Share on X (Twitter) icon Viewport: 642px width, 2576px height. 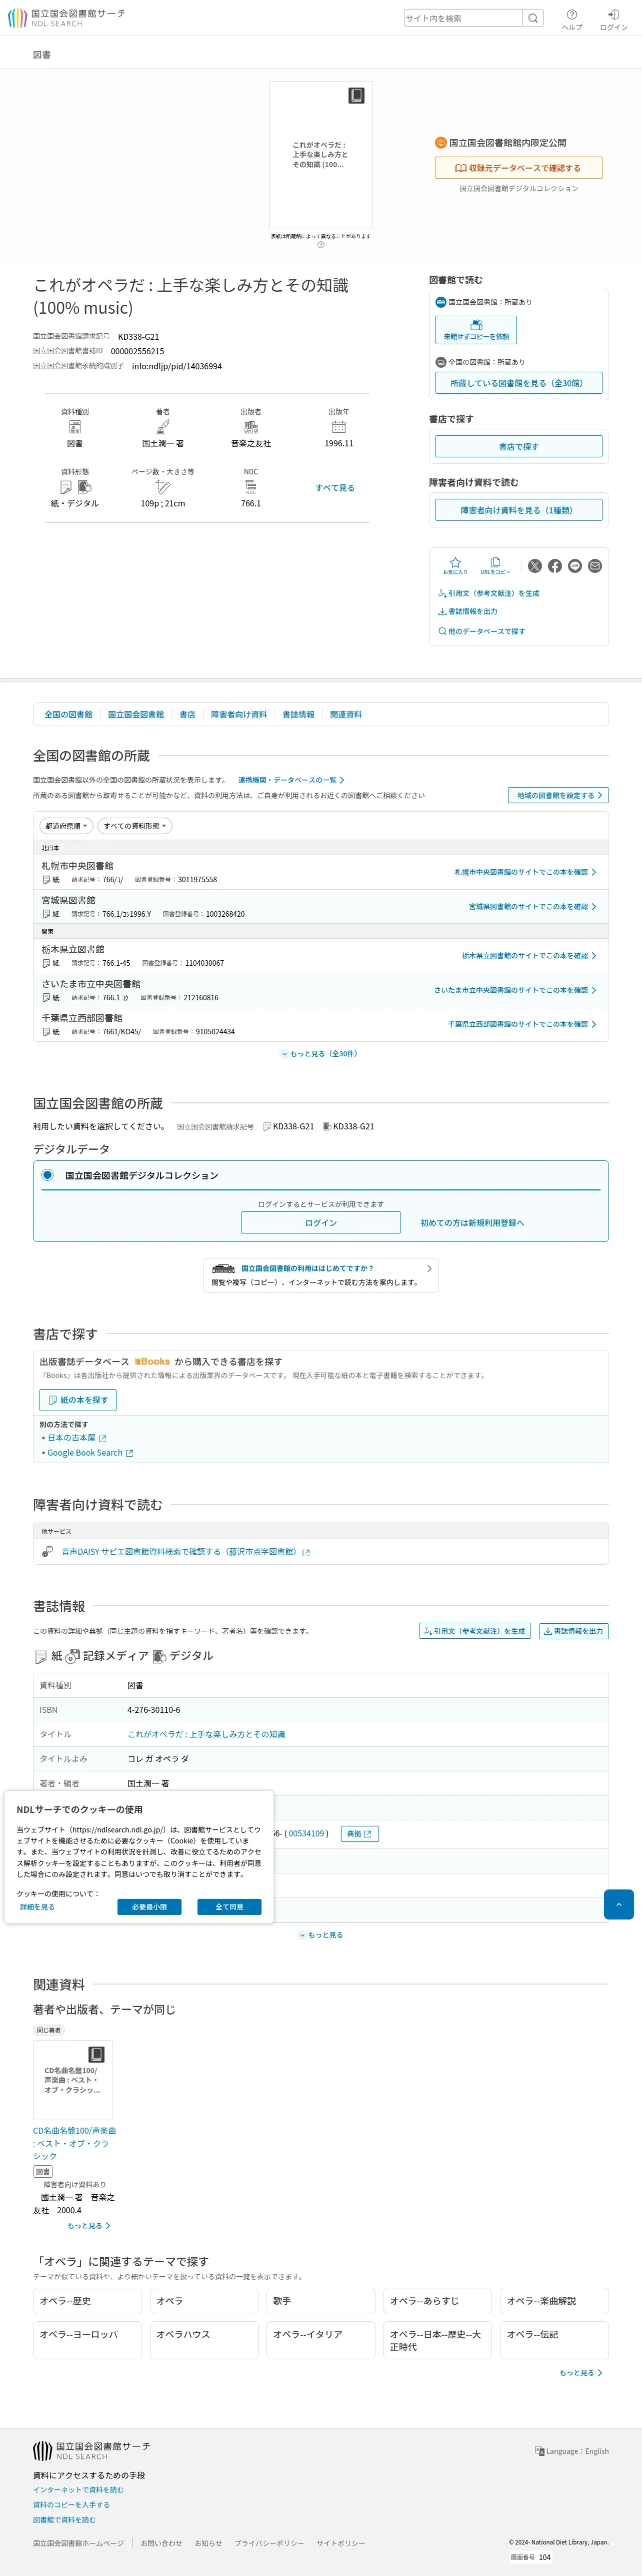[535, 566]
